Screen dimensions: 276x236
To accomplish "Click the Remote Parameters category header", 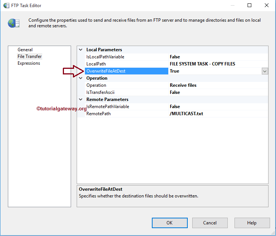I will tap(107, 99).
